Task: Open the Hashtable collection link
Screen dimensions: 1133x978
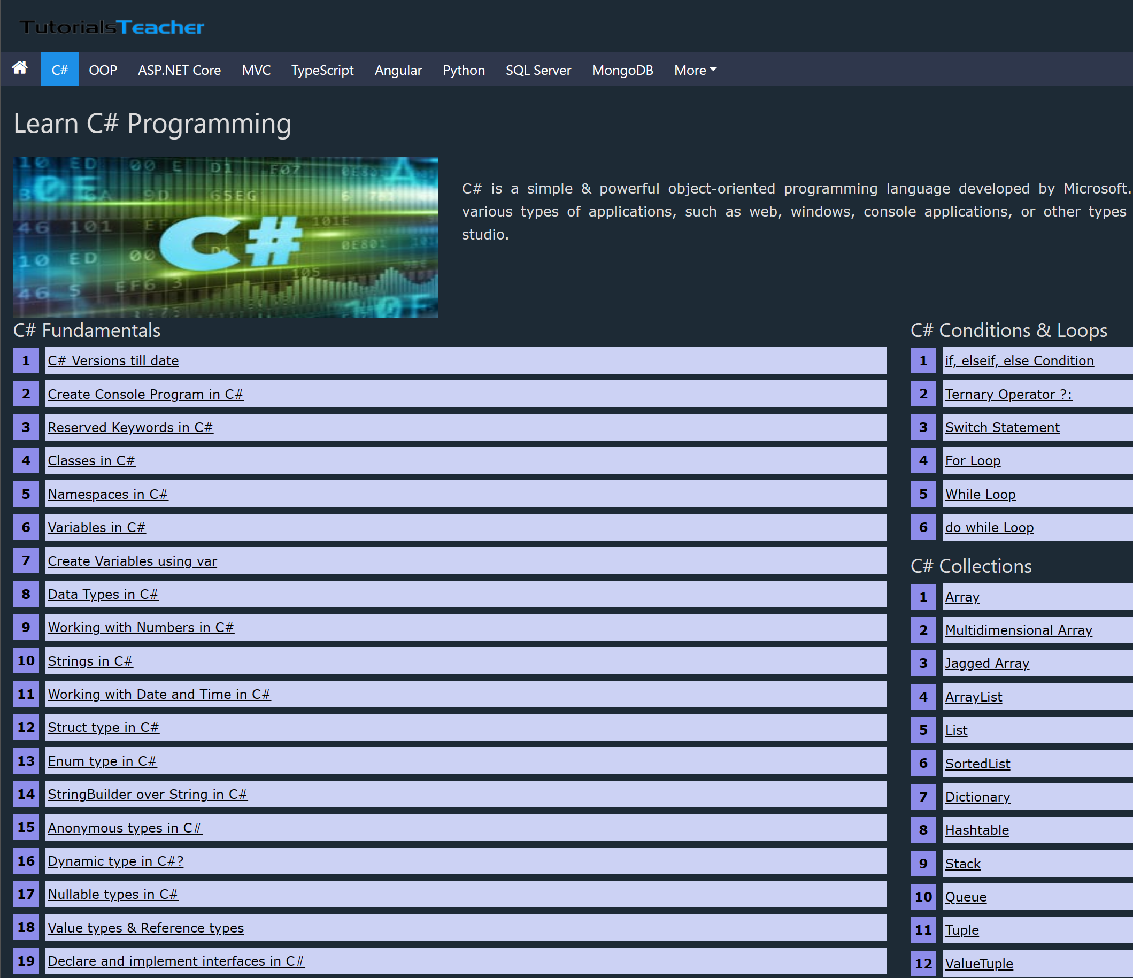Action: click(977, 830)
